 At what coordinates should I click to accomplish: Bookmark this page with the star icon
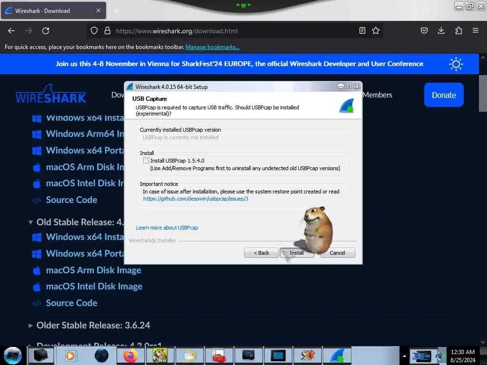point(376,30)
